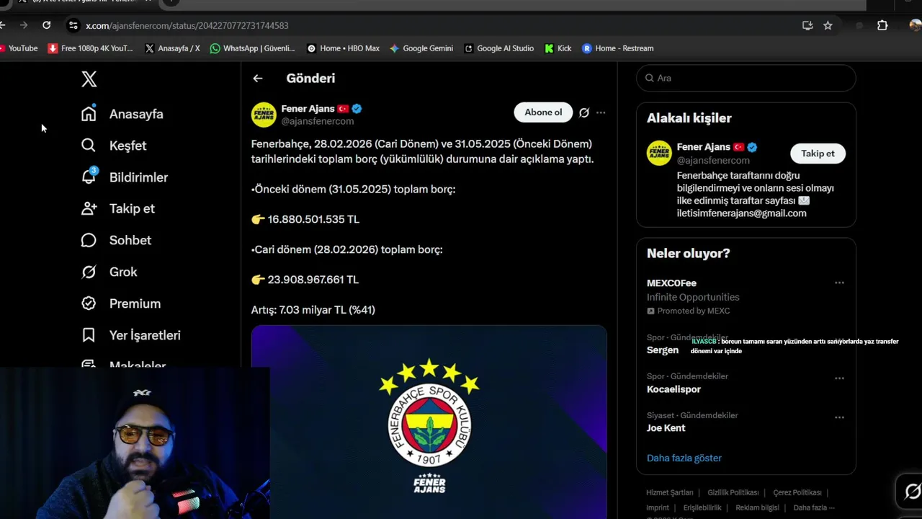Click the Ara search field
This screenshot has width=922, height=519.
[746, 78]
